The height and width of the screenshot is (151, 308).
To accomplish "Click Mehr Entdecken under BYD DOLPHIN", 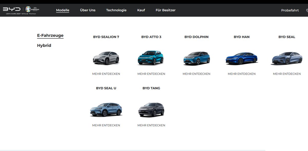I will [196, 74].
